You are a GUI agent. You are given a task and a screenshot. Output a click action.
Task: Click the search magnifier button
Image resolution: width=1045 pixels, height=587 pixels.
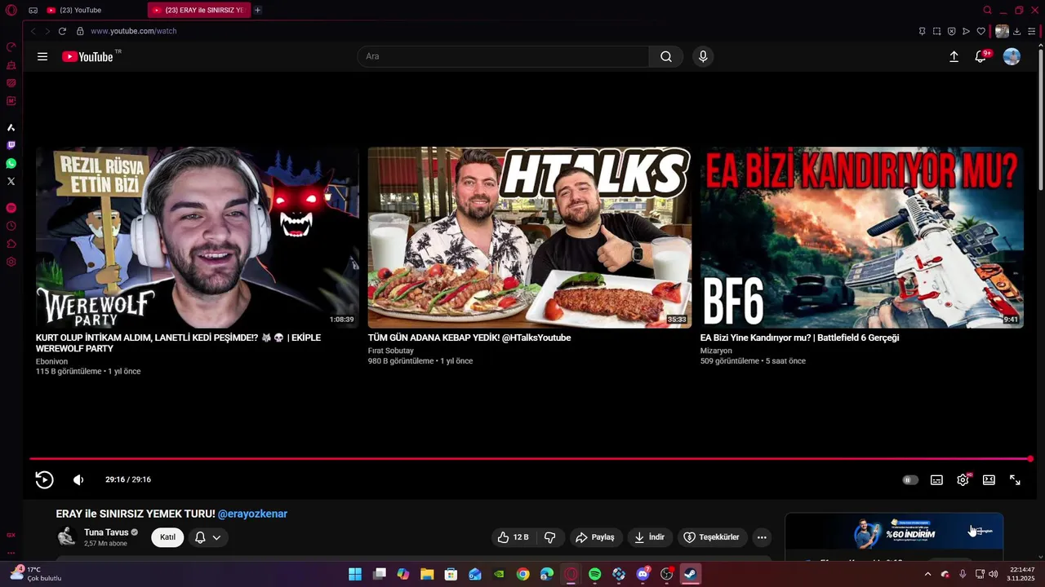point(666,56)
